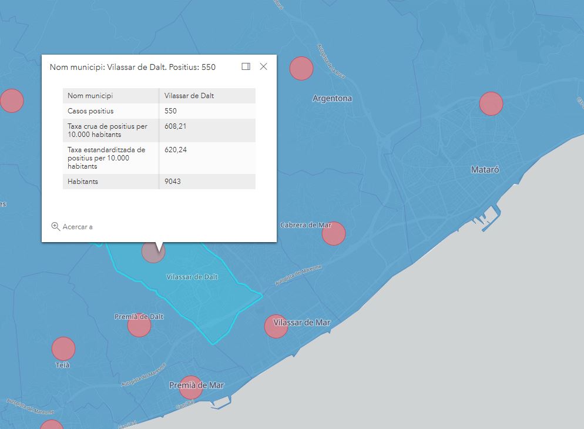Image resolution: width=584 pixels, height=429 pixels.
Task: Click the '620,24' rate value
Action: point(176,150)
